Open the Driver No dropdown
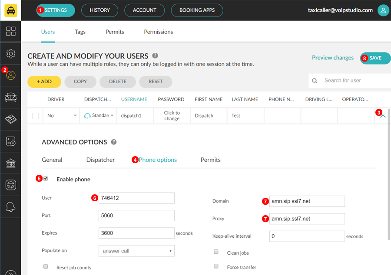Image resolution: width=391 pixels, height=275 pixels. pyautogui.click(x=62, y=116)
